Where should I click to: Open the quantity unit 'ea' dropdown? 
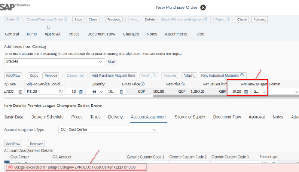(102, 92)
